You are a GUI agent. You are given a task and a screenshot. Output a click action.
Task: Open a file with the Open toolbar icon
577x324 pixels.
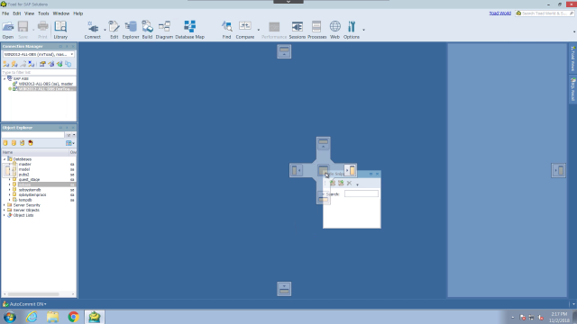[x=8, y=30]
